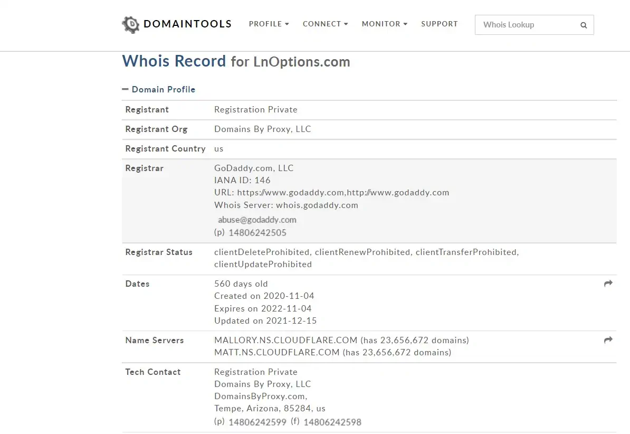Click the Dates row label

(137, 284)
